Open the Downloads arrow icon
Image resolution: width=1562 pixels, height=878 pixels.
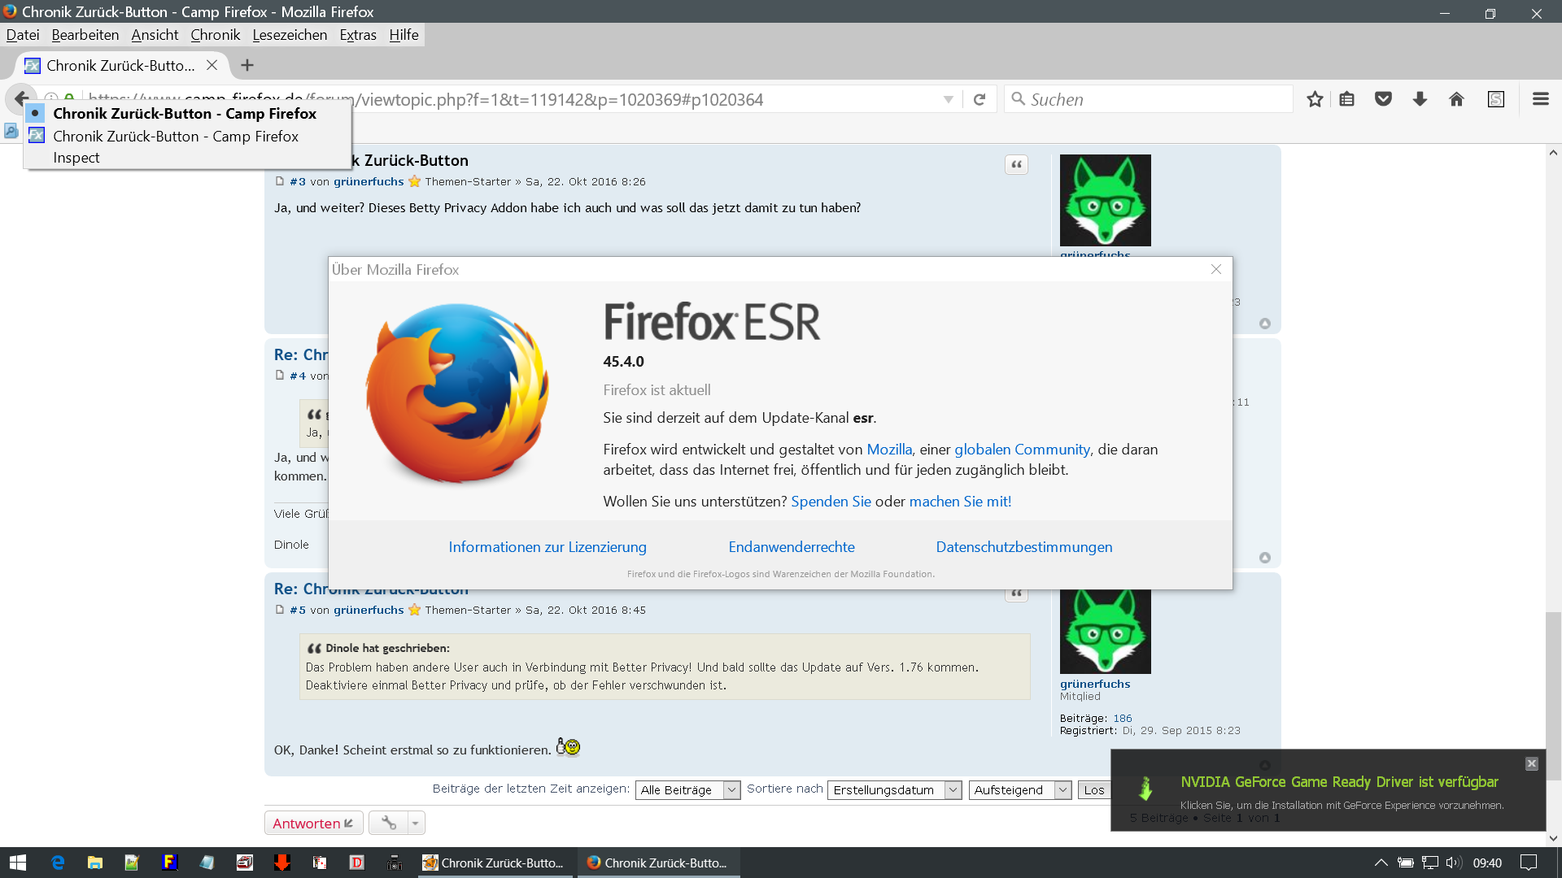pos(1420,99)
